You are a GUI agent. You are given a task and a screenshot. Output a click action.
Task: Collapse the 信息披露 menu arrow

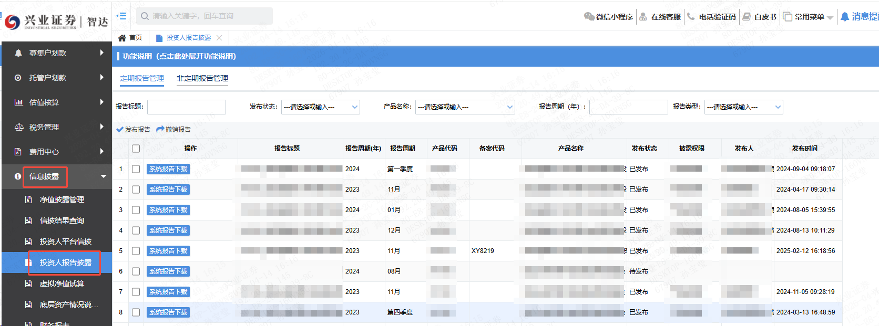104,176
